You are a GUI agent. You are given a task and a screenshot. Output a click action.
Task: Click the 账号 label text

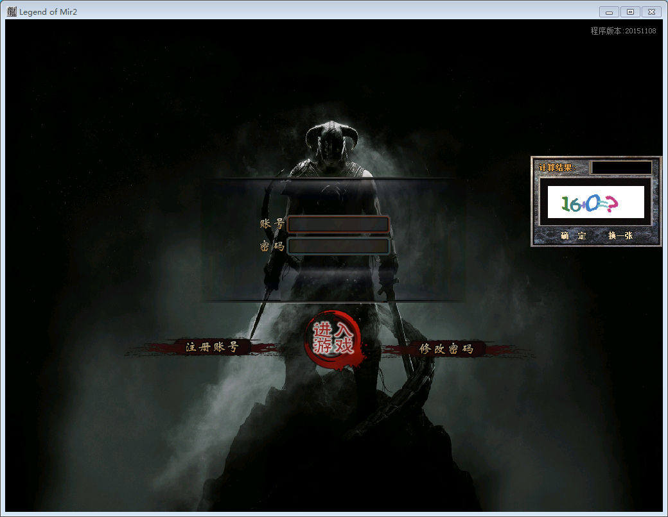coord(272,224)
